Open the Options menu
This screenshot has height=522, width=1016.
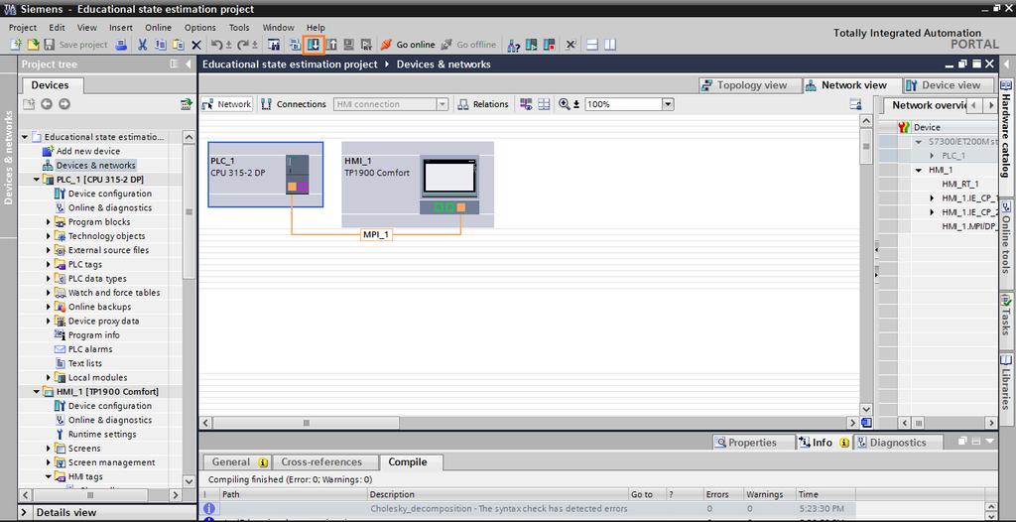200,27
